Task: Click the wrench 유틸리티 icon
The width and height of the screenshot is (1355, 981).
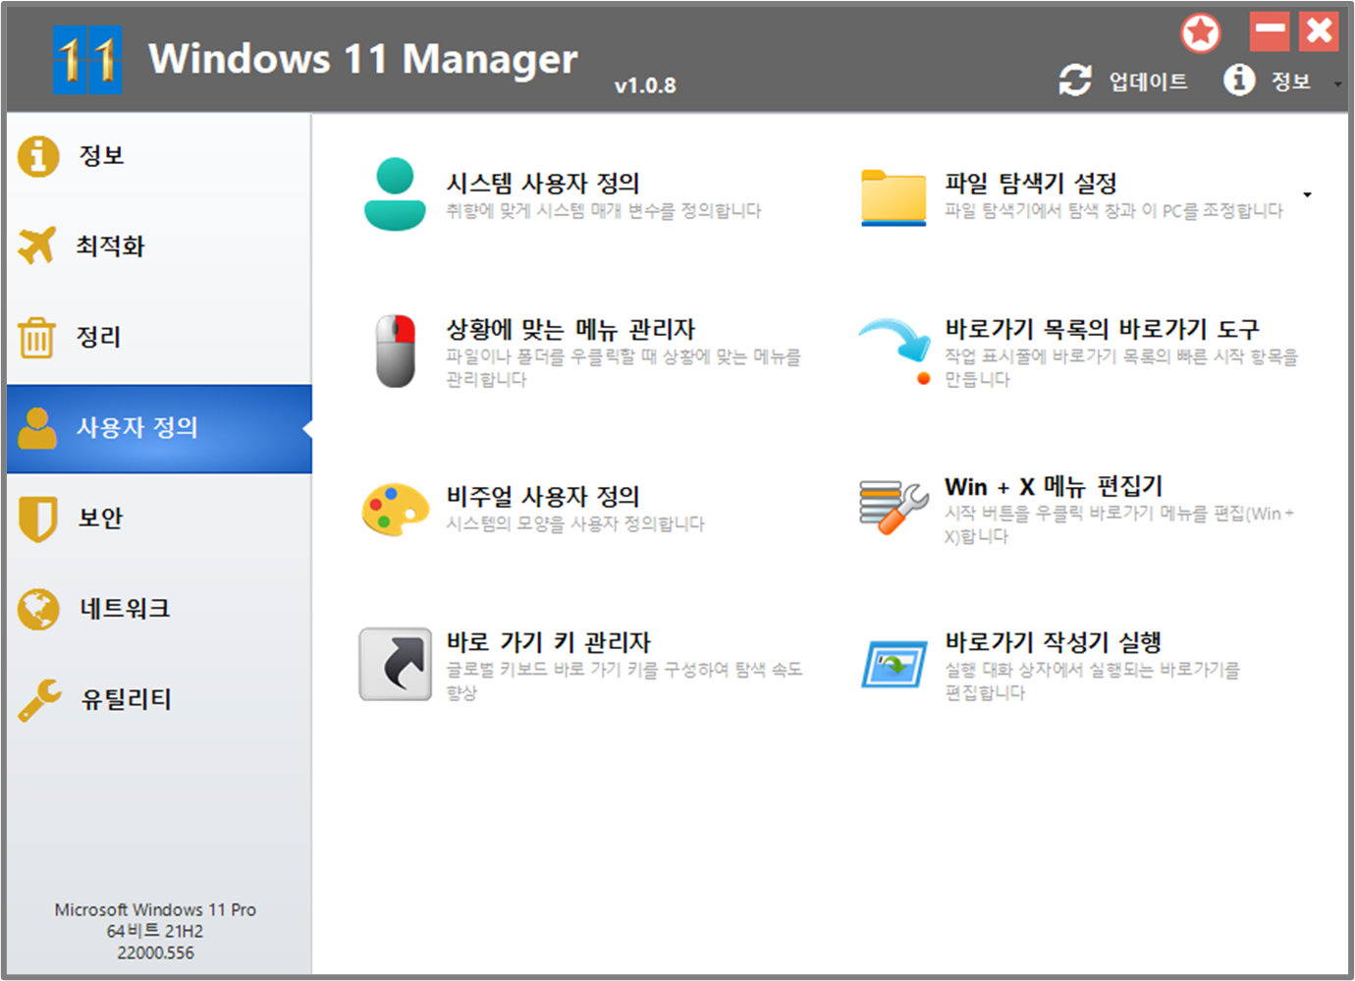Action: (39, 700)
